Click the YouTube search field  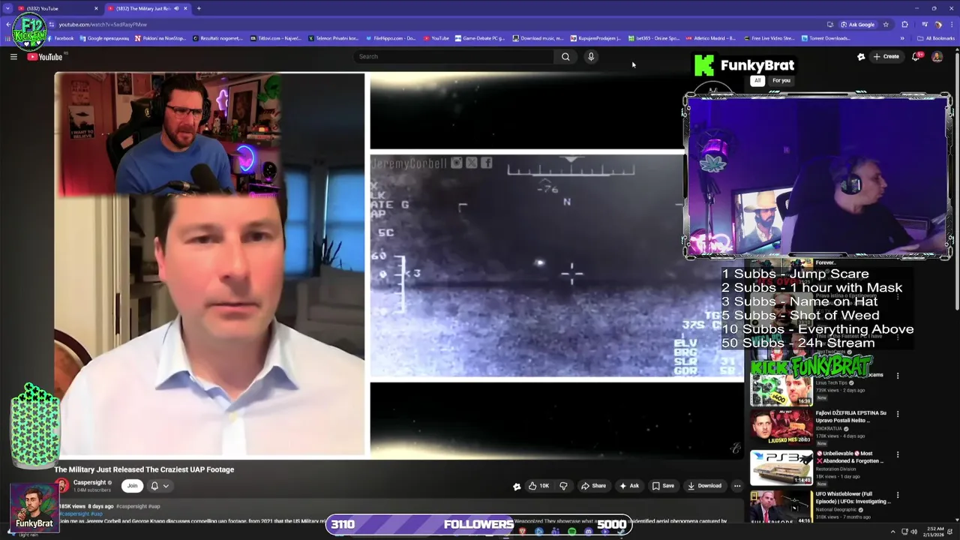pos(454,56)
